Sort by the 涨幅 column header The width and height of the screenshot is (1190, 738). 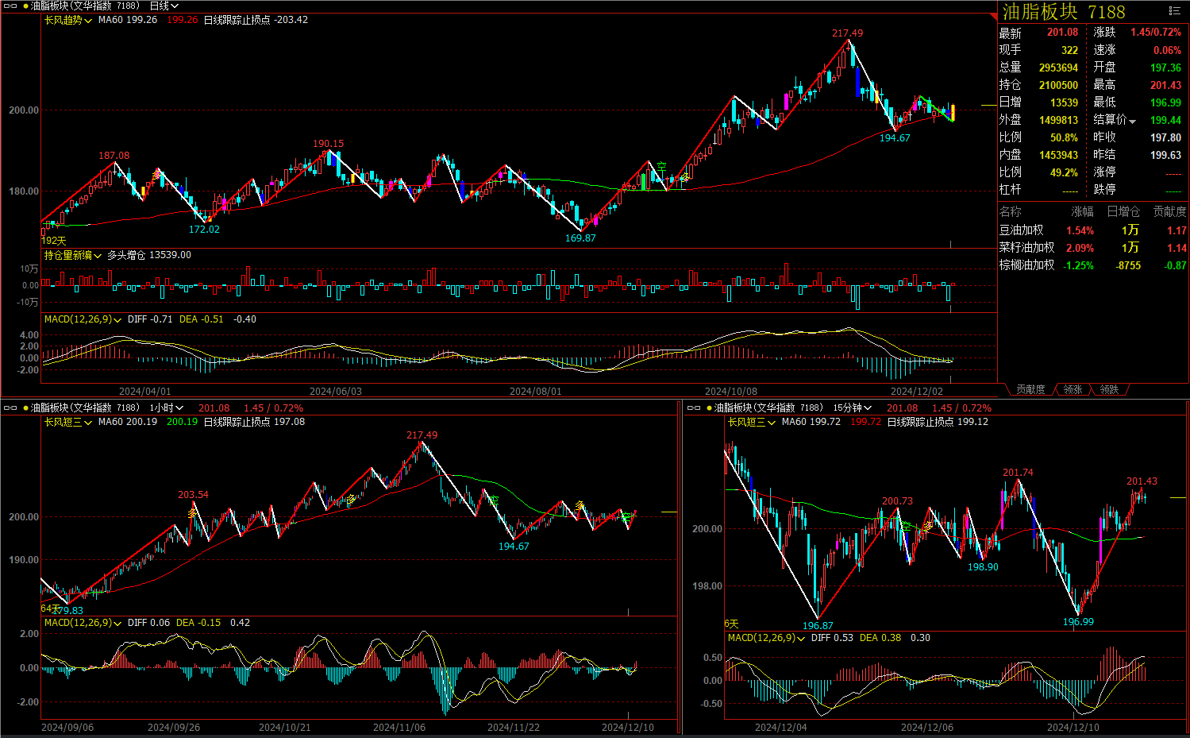coord(1082,211)
